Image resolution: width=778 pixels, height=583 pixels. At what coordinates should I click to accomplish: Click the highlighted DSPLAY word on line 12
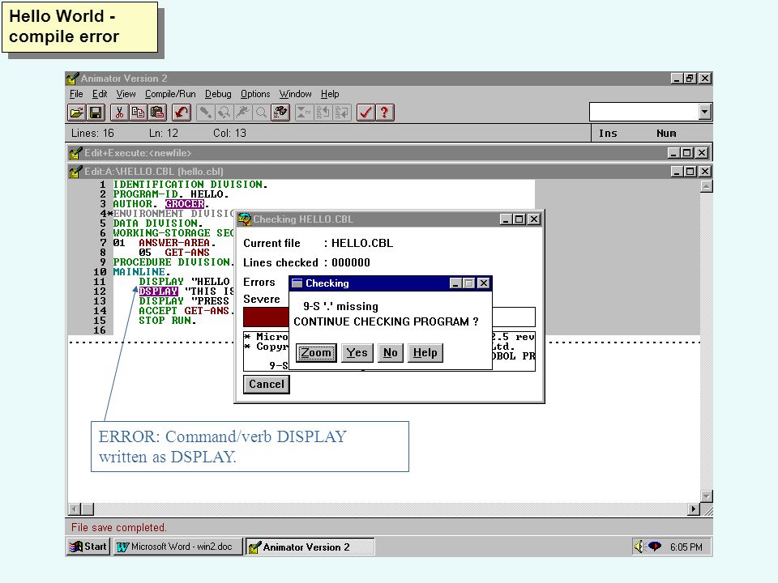pos(158,291)
